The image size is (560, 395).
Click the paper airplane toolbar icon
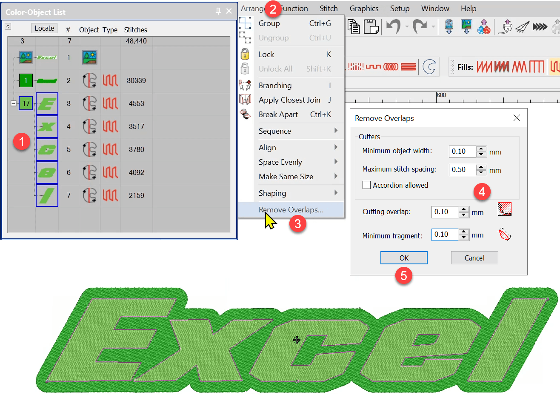click(522, 27)
